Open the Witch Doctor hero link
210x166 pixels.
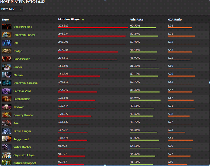tap(22, 147)
